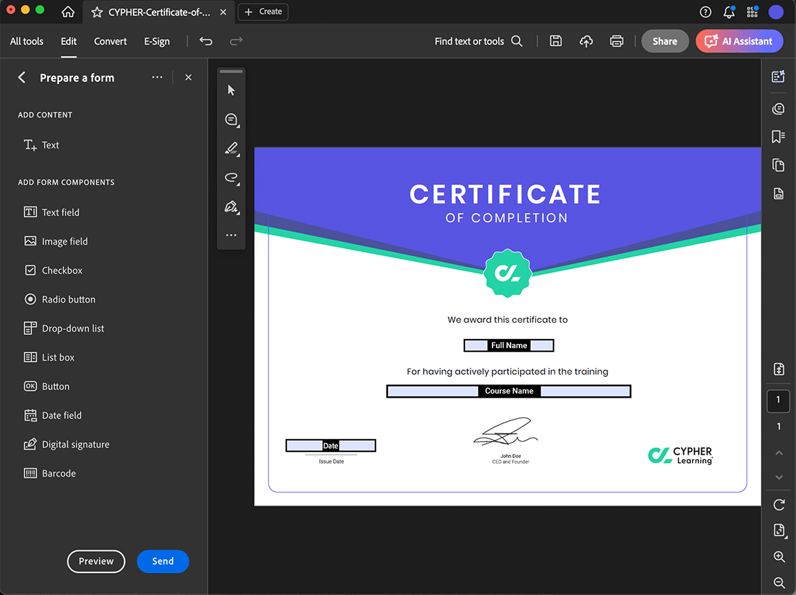The width and height of the screenshot is (796, 595).
Task: Add a Radio button form component
Action: click(x=68, y=299)
